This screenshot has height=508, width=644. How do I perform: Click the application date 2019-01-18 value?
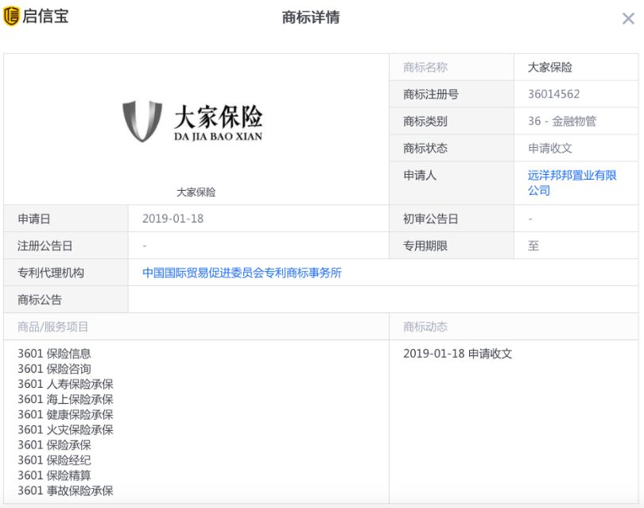[173, 219]
